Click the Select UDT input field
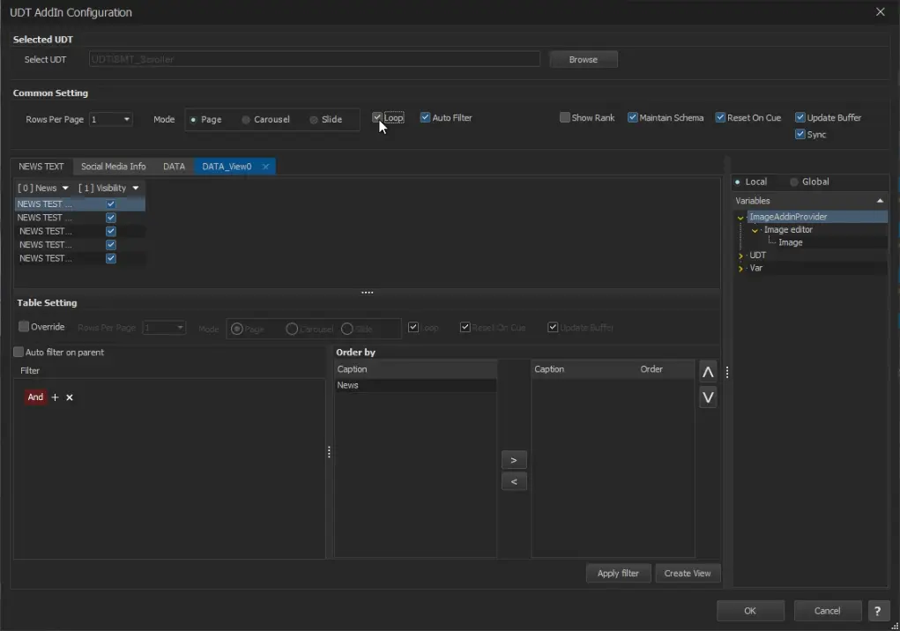900x631 pixels. pyautogui.click(x=314, y=59)
